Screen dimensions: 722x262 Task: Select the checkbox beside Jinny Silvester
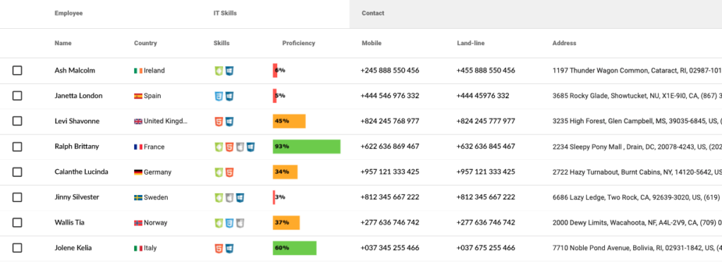click(x=17, y=197)
